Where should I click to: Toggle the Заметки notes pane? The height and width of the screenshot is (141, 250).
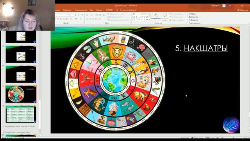click(185, 138)
